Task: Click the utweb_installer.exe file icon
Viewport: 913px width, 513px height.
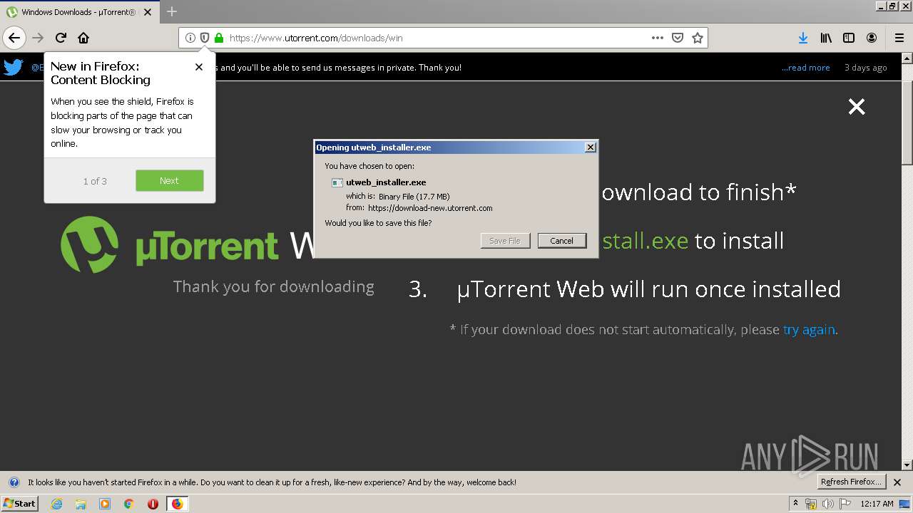Action: (337, 182)
